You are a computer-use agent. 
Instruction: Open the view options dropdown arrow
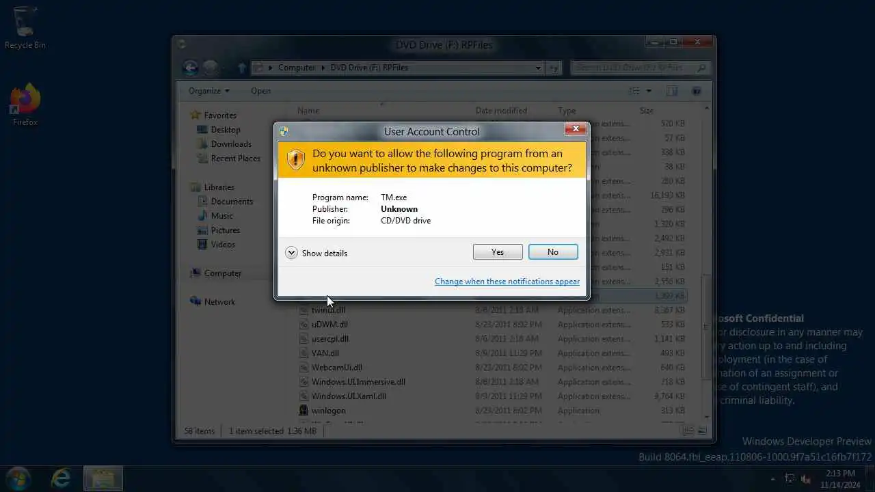tap(649, 91)
